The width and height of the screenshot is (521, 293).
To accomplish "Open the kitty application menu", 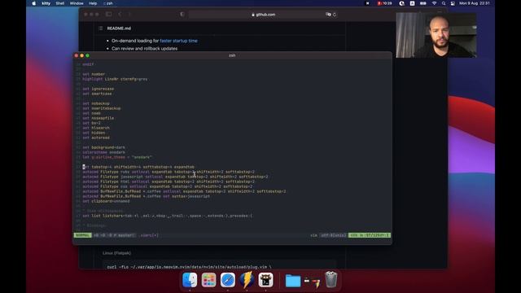I will [46, 3].
